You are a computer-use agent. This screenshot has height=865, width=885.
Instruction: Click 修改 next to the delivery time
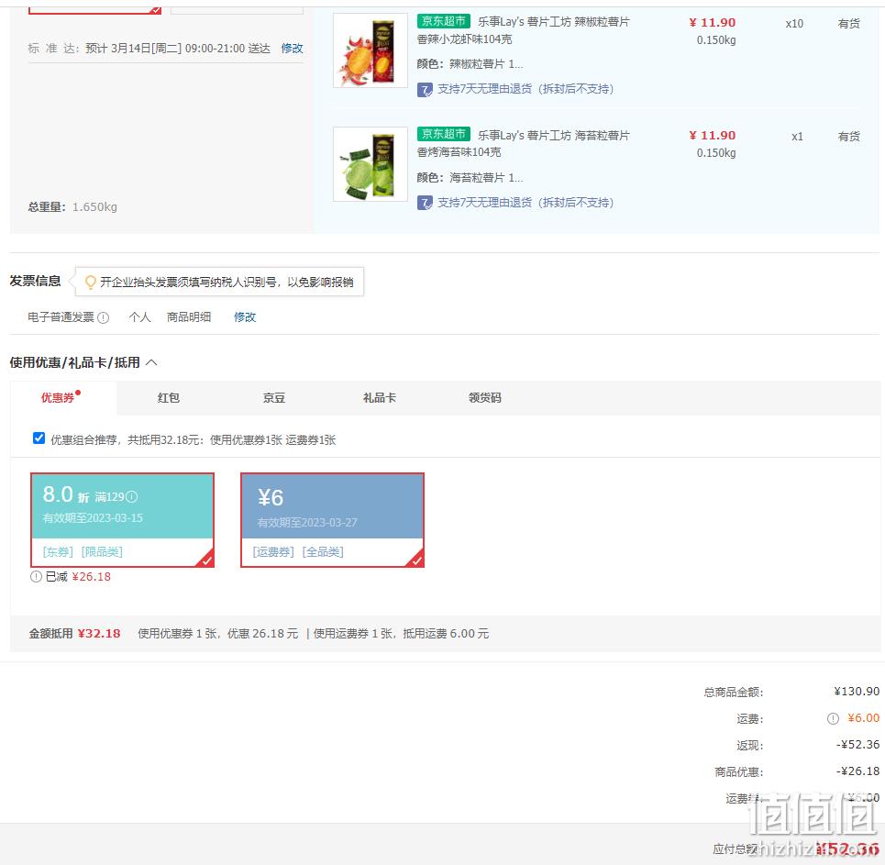[293, 49]
